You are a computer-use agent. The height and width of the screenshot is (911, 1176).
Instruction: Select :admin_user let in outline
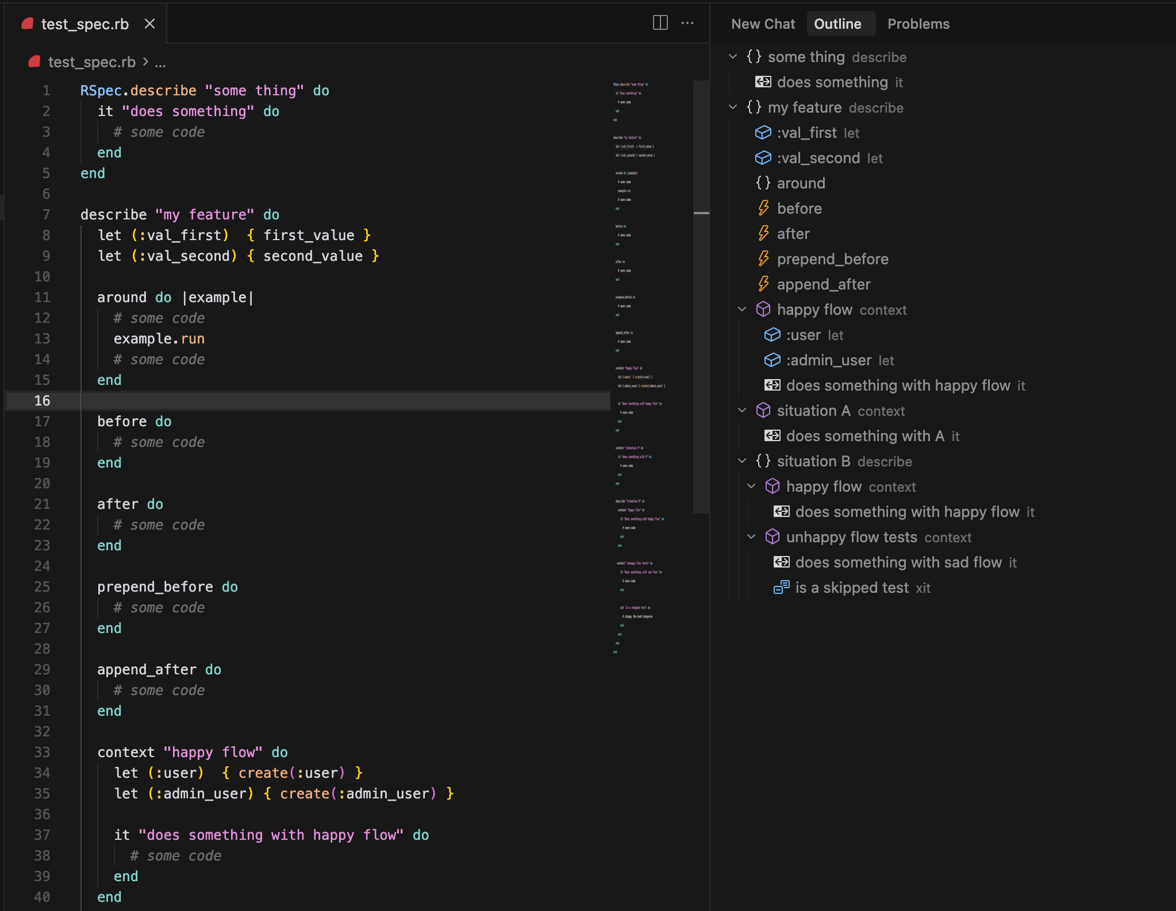(x=828, y=360)
